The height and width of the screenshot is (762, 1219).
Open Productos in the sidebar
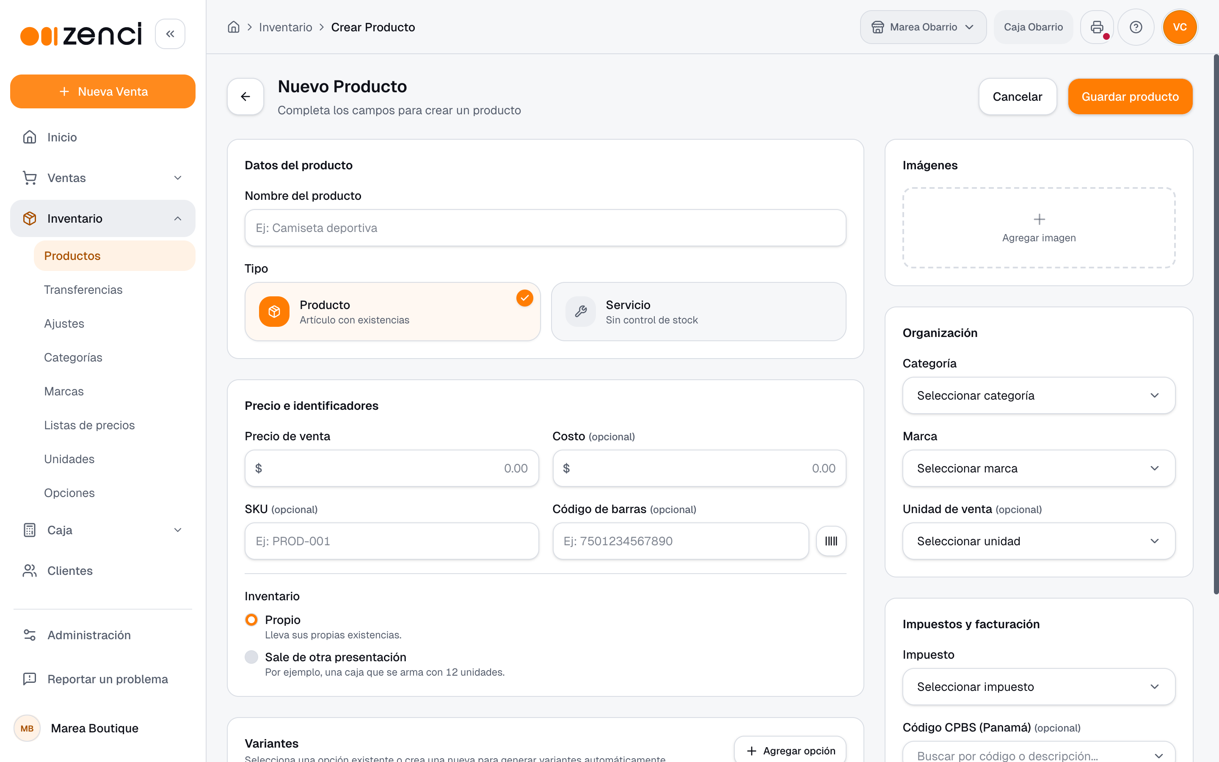coord(114,256)
